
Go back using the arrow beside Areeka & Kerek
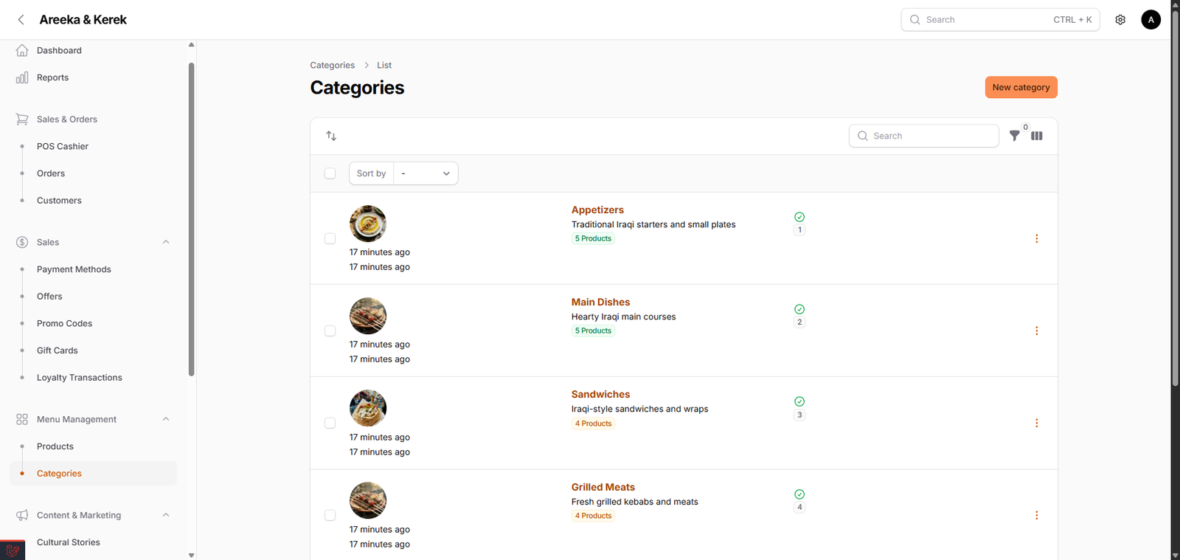pos(21,20)
